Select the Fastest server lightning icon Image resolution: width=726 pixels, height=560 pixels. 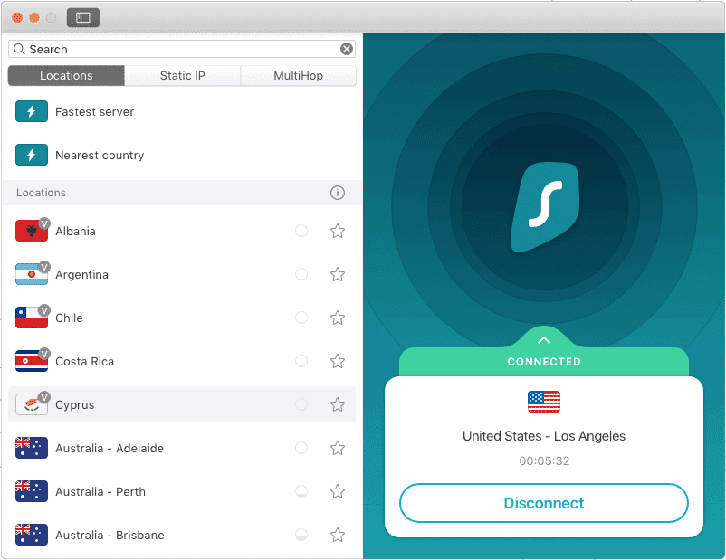(x=32, y=112)
